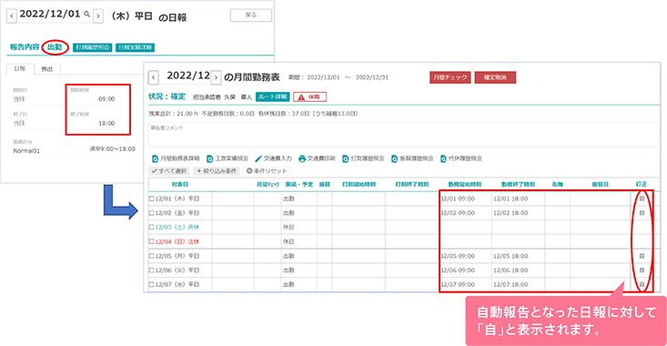667x346 pixels.
Task: Click the 交通費印刷 printer icon
Action: 302,158
